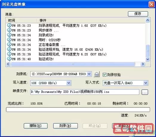Close the 刻录光盘映像 dialog window

point(152,4)
